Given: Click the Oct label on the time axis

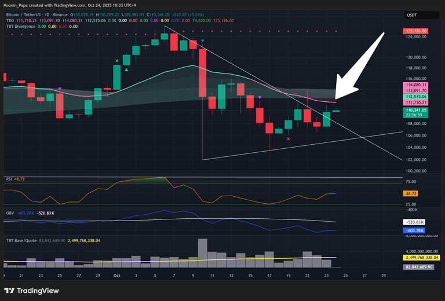Looking at the screenshot, I should (x=117, y=276).
